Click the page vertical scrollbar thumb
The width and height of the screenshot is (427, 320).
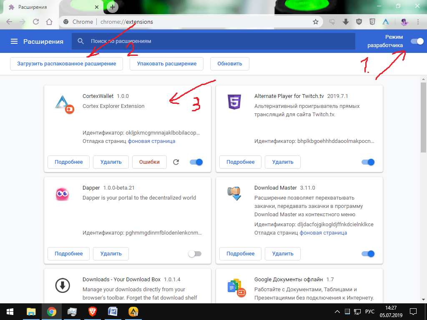(x=423, y=117)
